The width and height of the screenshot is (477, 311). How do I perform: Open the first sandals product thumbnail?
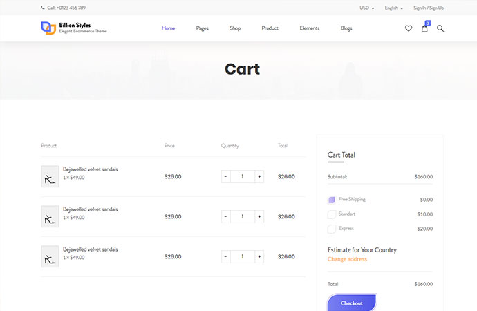pos(50,176)
